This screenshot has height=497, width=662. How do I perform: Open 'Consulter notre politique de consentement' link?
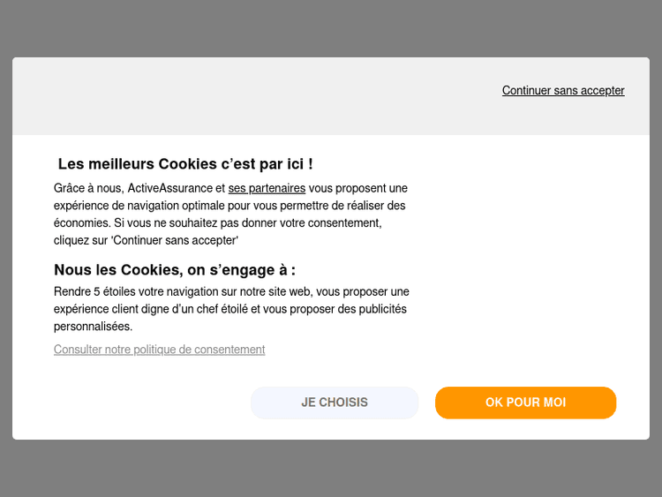pyautogui.click(x=159, y=350)
